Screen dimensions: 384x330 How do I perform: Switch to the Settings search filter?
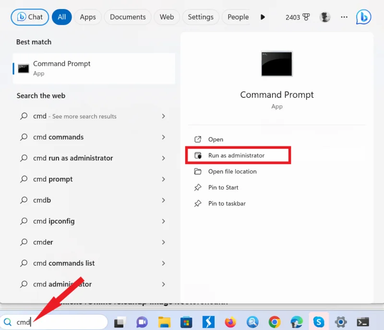[201, 17]
